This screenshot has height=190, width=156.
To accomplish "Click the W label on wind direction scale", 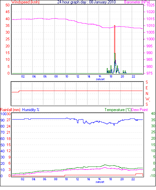I will pyautogui.click(x=147, y=99).
